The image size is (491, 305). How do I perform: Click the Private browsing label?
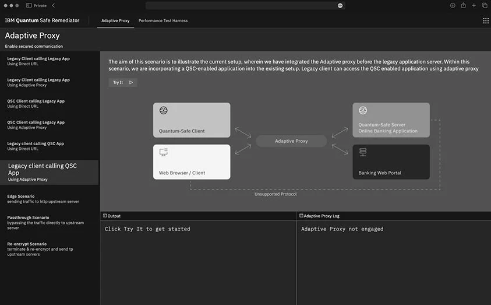[x=40, y=6]
